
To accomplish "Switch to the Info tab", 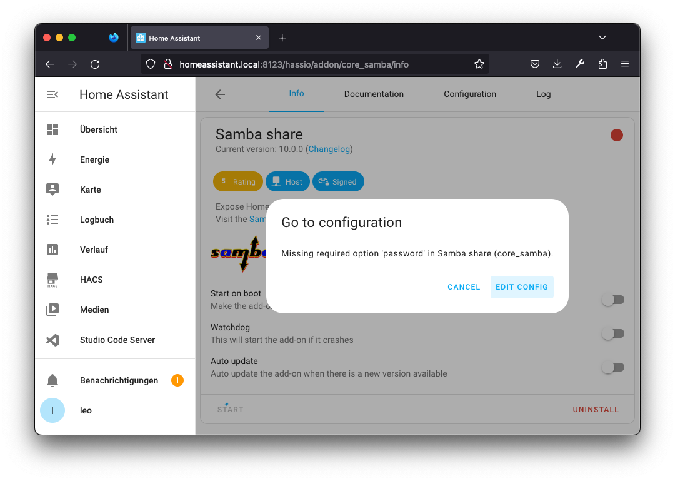I will [296, 94].
